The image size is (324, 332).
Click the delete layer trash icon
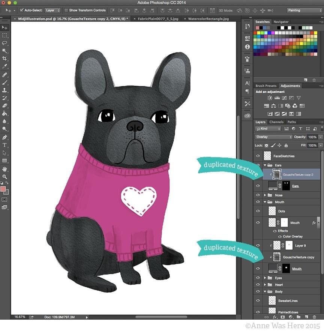coord(314,317)
